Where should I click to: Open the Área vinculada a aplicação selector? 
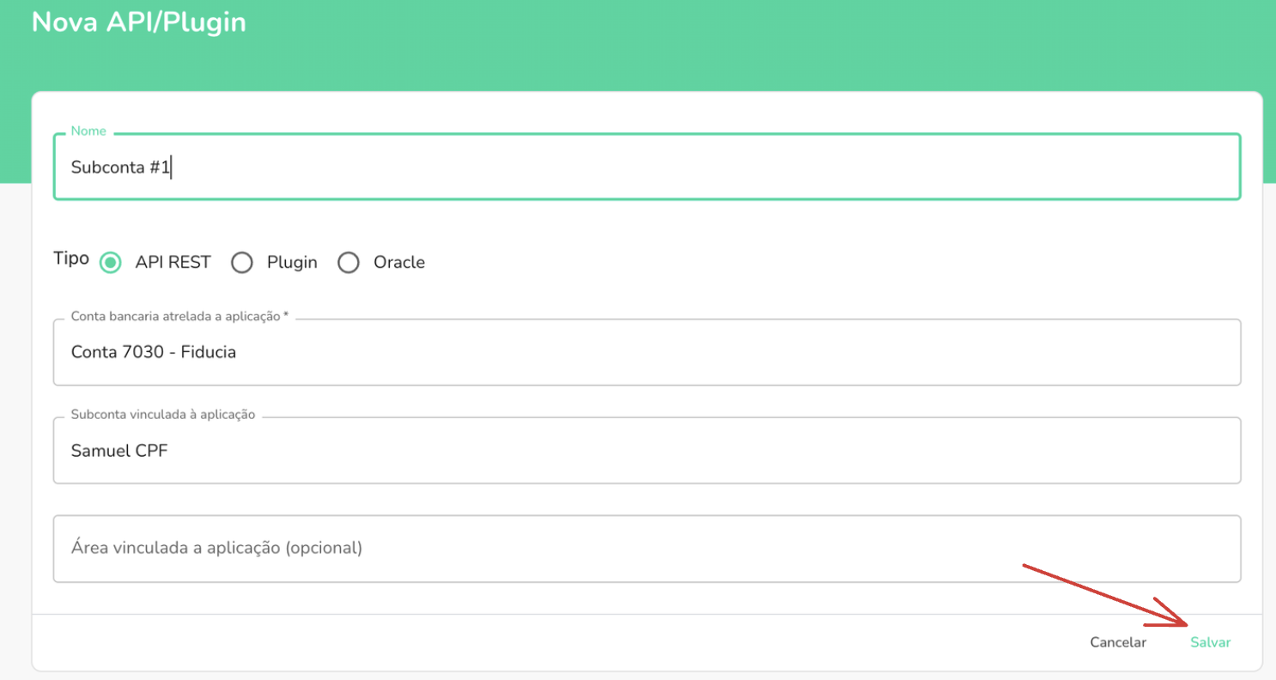pyautogui.click(x=647, y=549)
